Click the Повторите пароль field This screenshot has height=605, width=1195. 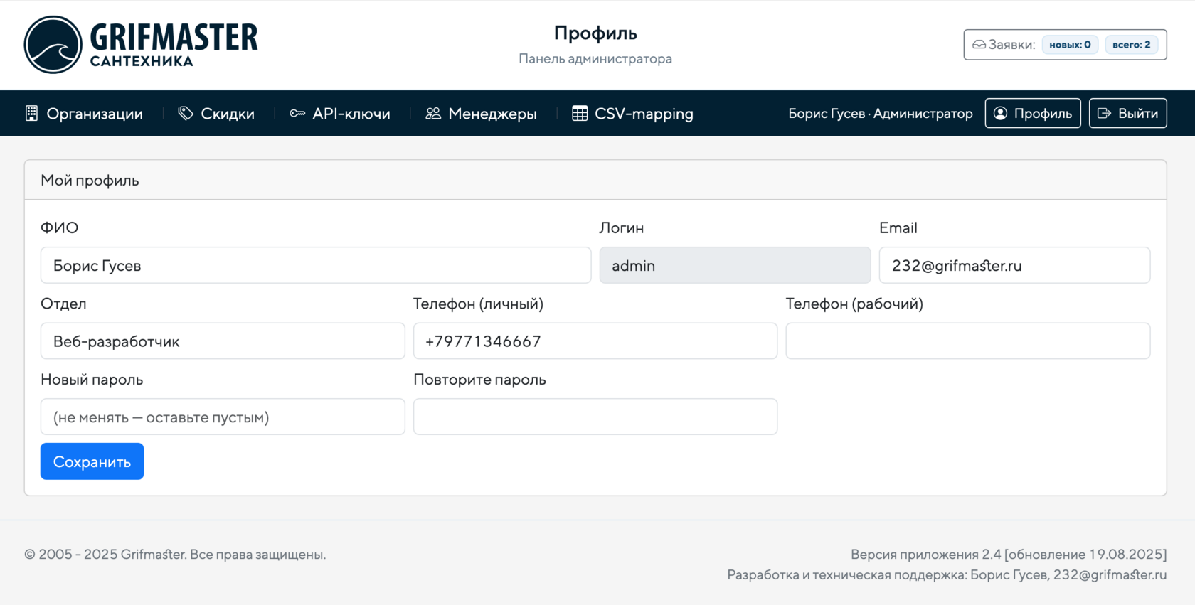point(595,417)
